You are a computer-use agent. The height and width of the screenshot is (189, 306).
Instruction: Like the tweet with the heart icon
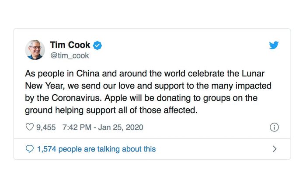tap(30, 127)
